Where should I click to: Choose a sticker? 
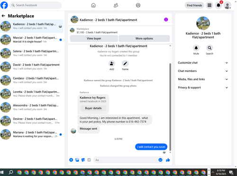[83, 160]
